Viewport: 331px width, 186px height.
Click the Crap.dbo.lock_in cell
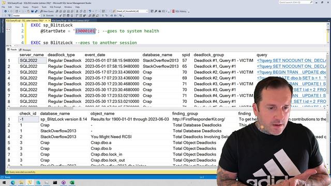(107, 154)
